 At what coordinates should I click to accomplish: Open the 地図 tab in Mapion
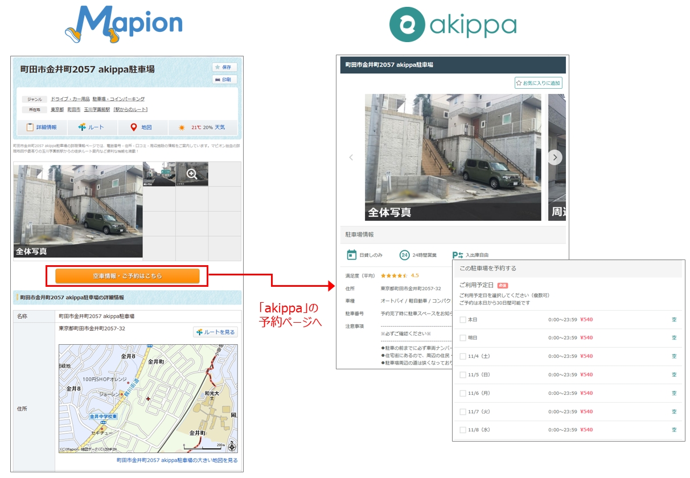(142, 127)
